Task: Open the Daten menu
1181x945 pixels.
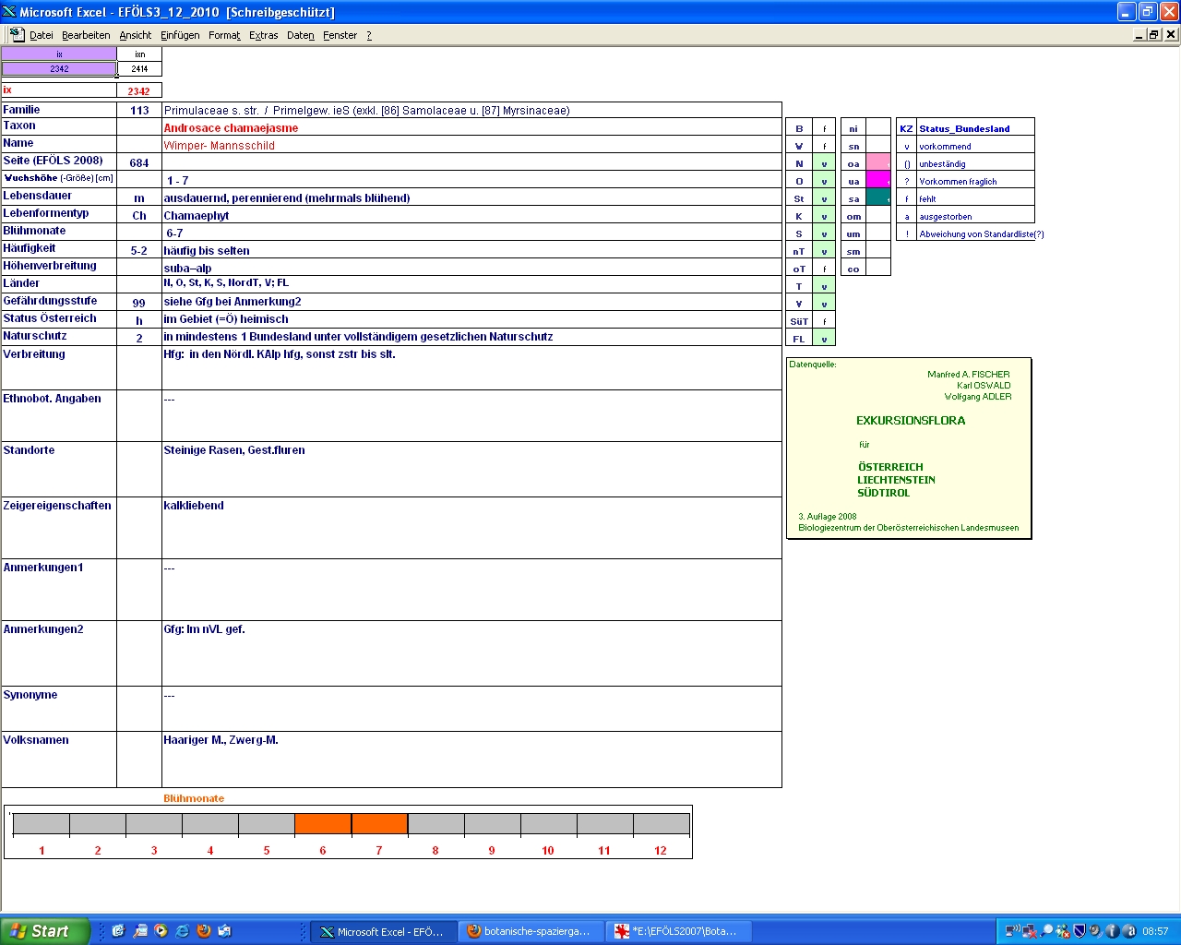Action: [x=300, y=35]
